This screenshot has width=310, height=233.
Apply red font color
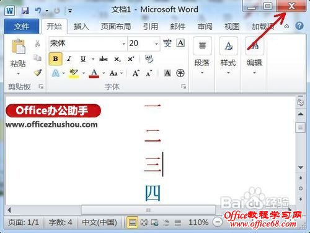(94, 73)
